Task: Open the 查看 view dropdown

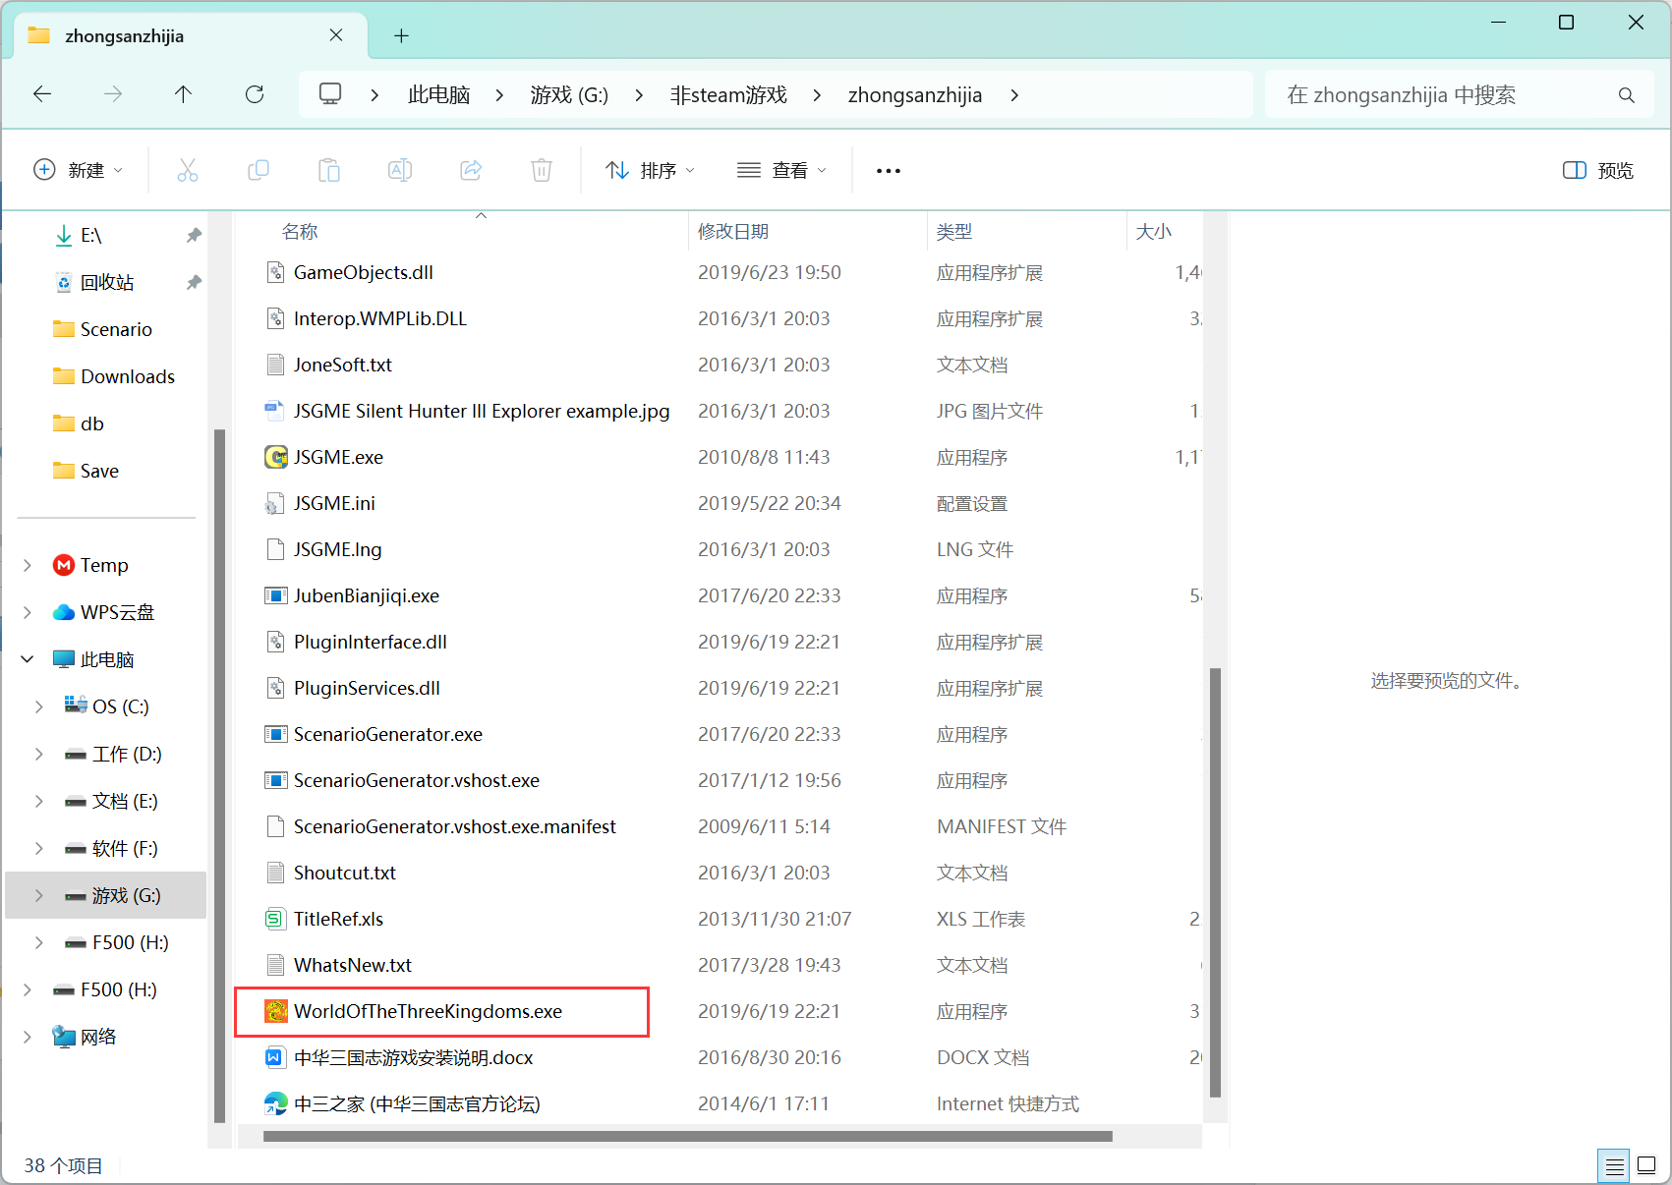Action: [x=782, y=170]
